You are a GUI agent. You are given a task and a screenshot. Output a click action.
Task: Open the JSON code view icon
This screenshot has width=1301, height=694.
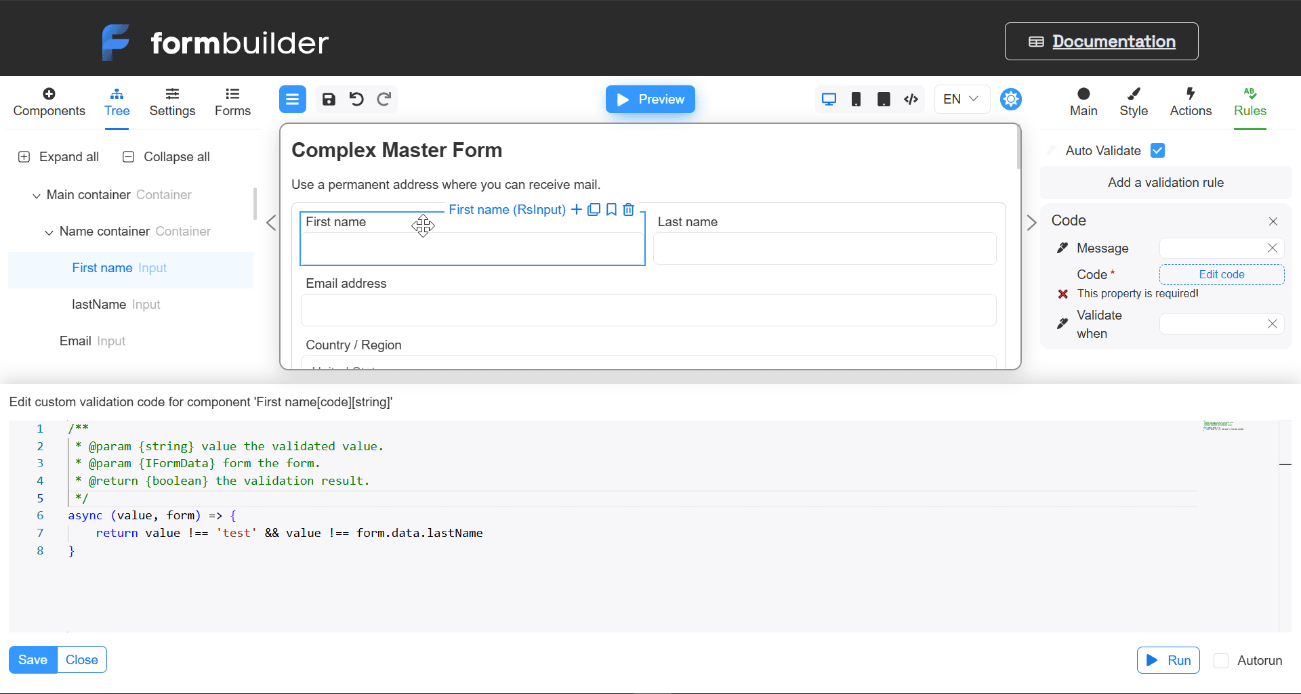click(x=911, y=100)
